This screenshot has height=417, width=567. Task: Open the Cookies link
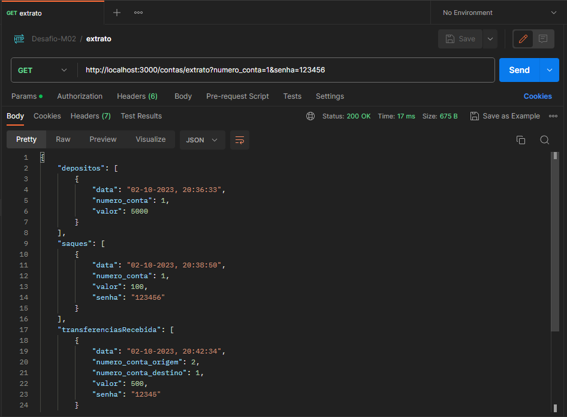click(x=538, y=96)
